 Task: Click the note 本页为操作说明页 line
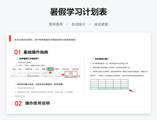coord(45,40)
